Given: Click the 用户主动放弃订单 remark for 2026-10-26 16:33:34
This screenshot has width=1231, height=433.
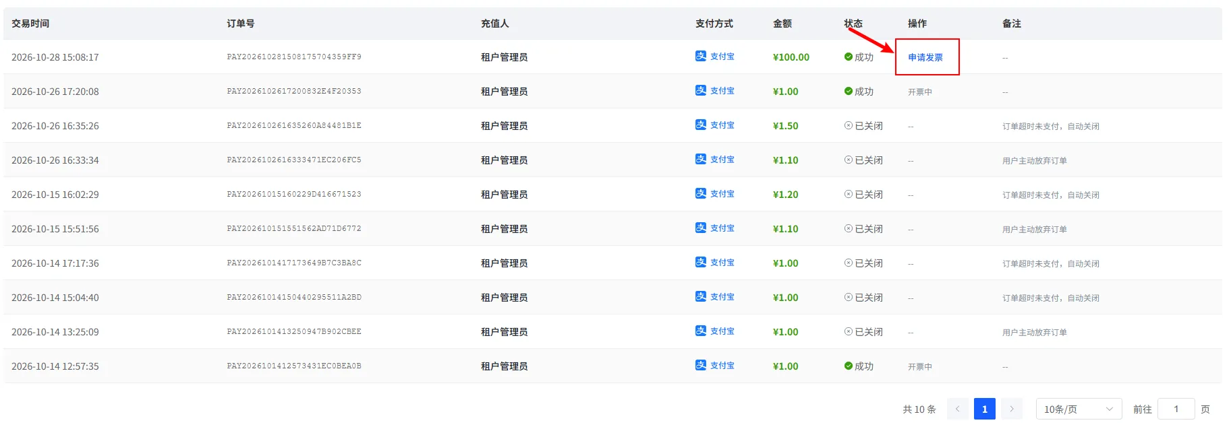Looking at the screenshot, I should click(x=1035, y=161).
